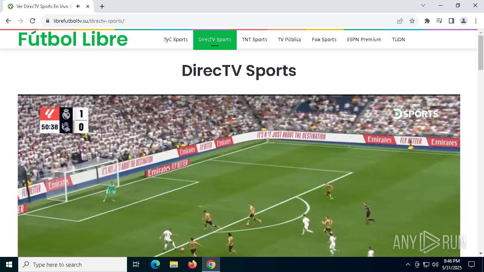Click the DirecTV Sports page heading
The image size is (484, 272).
[x=239, y=71]
